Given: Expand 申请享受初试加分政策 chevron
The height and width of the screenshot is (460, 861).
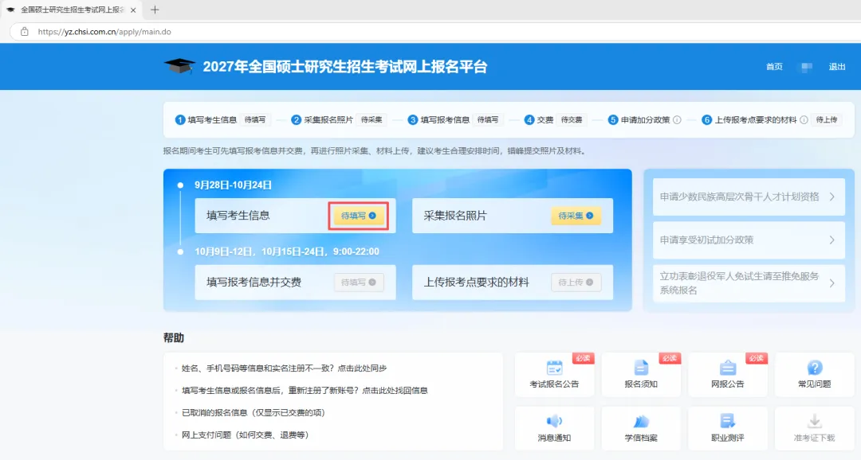Looking at the screenshot, I should (x=832, y=240).
